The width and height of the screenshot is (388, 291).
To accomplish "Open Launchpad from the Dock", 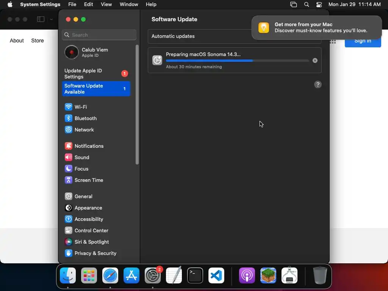I will click(89, 275).
